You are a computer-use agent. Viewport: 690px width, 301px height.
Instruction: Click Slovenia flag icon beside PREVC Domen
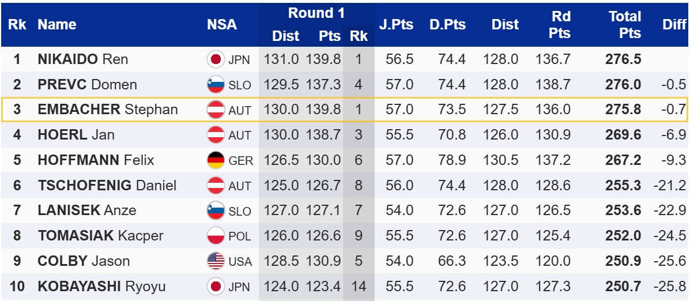pos(216,85)
